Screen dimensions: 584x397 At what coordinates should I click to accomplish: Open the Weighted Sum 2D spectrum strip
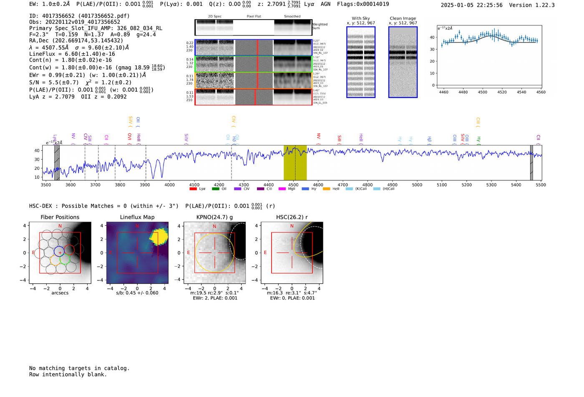(253, 27)
